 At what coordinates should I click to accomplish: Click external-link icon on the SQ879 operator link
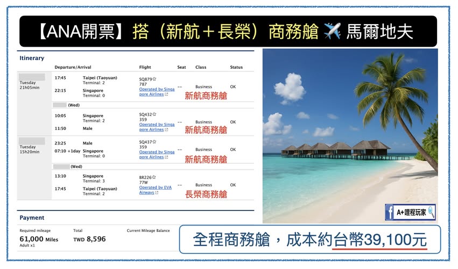pyautogui.click(x=166, y=94)
